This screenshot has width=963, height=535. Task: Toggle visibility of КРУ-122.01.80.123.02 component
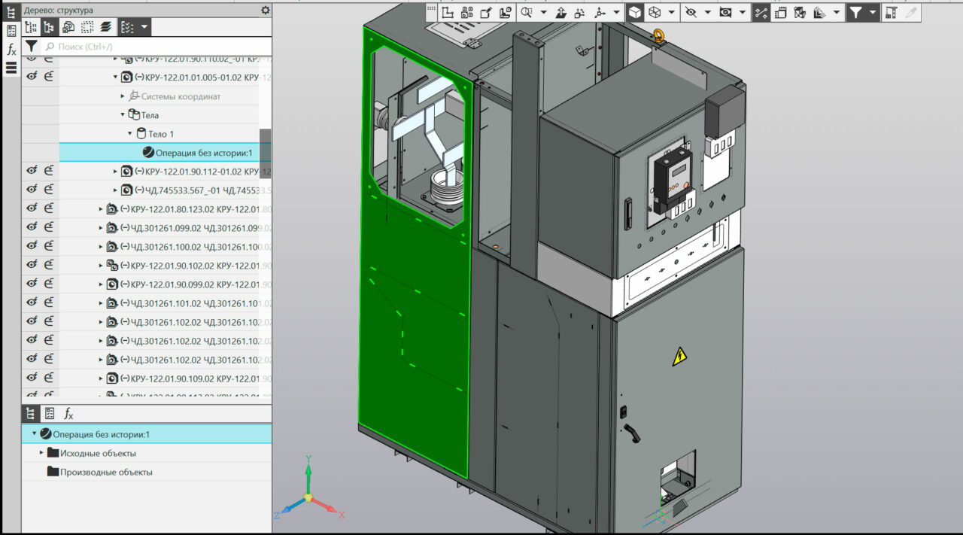pos(32,208)
